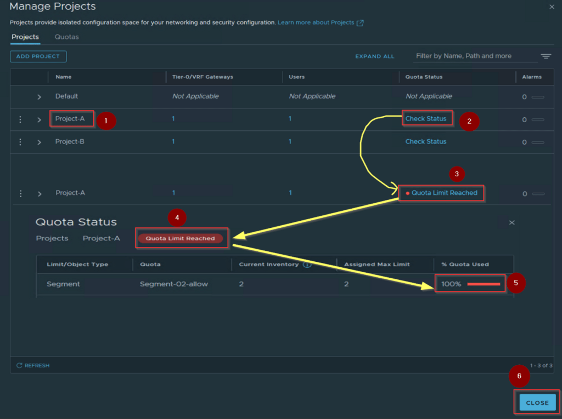Viewport: 562px width, 419px height.
Task: Click the refresh icon at bottom left
Action: (20, 365)
